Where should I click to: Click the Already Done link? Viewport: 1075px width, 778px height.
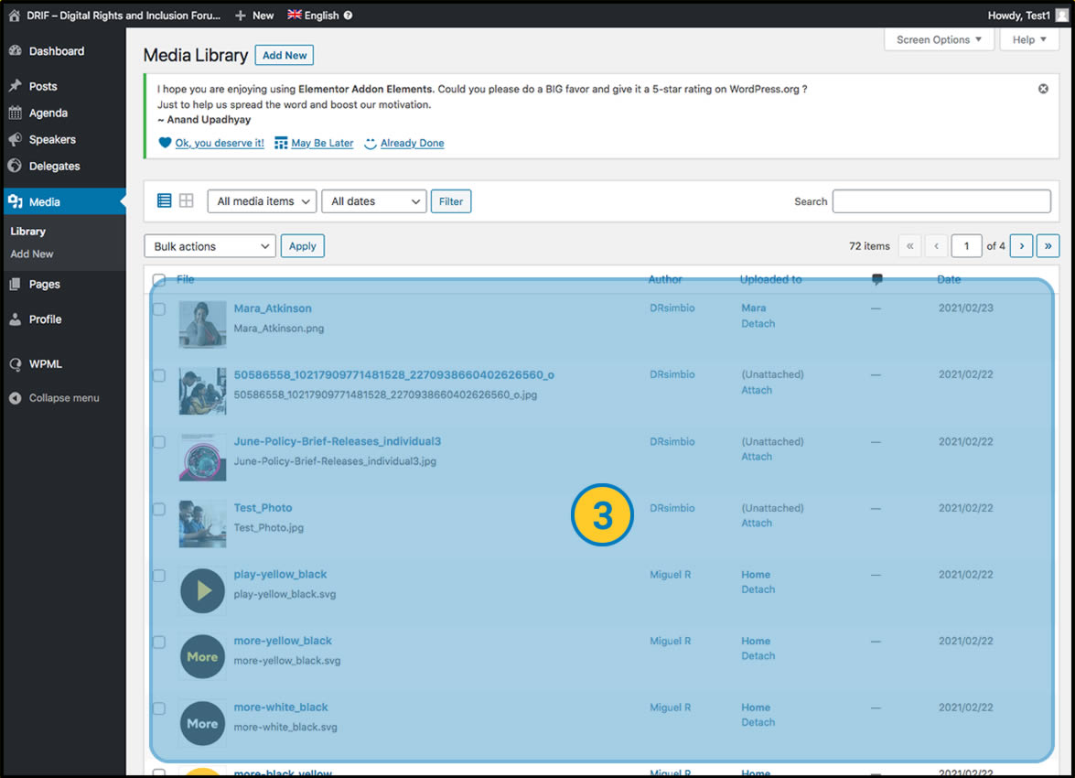[x=412, y=143]
